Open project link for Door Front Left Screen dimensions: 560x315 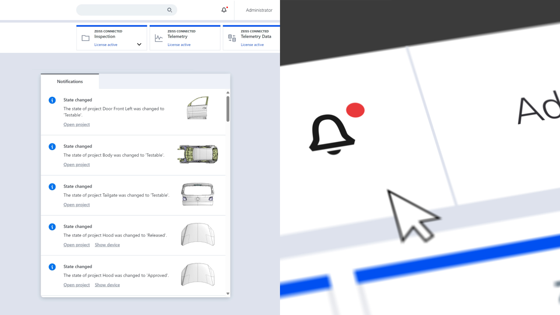[77, 125]
